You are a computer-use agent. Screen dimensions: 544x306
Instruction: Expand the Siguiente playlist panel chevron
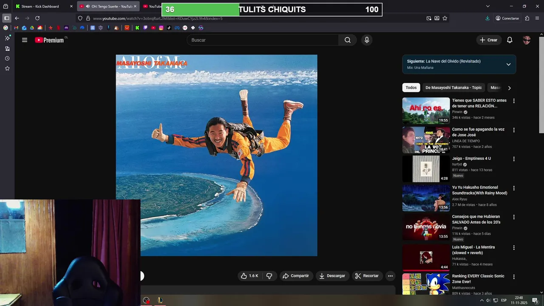pyautogui.click(x=508, y=64)
